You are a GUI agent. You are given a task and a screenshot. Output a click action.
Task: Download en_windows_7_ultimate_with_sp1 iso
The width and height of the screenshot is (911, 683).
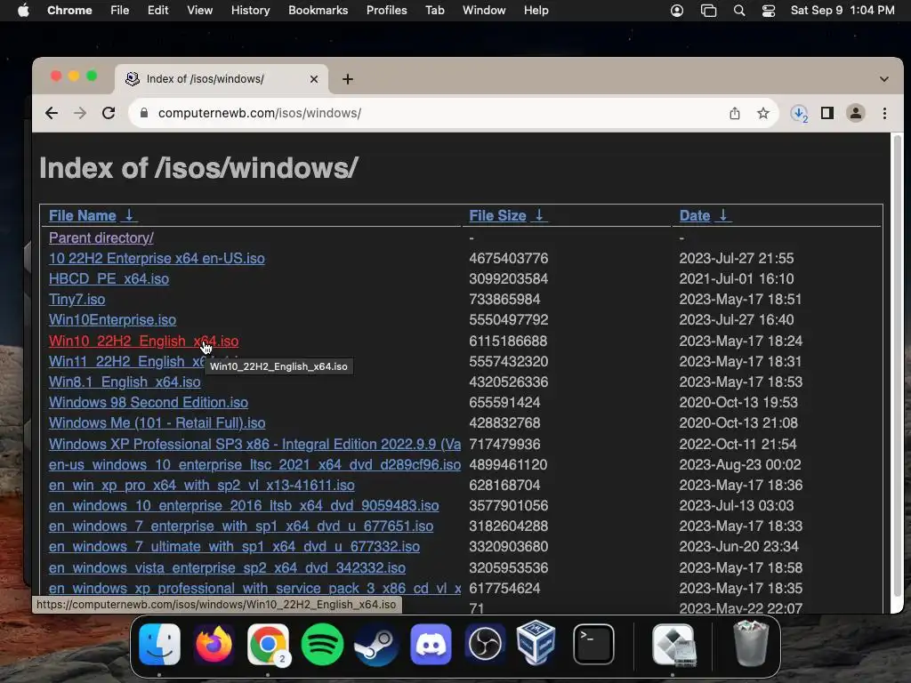[234, 547]
